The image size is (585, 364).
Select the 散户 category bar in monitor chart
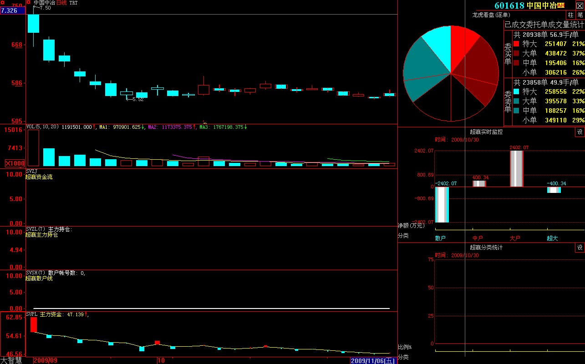click(x=442, y=204)
